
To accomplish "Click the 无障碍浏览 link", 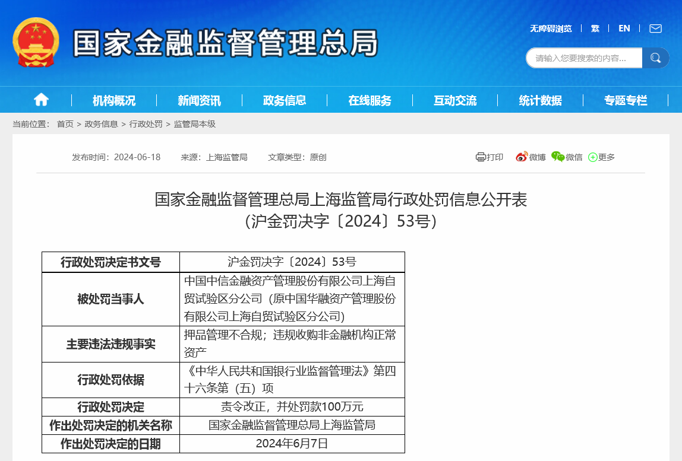I will coord(551,28).
